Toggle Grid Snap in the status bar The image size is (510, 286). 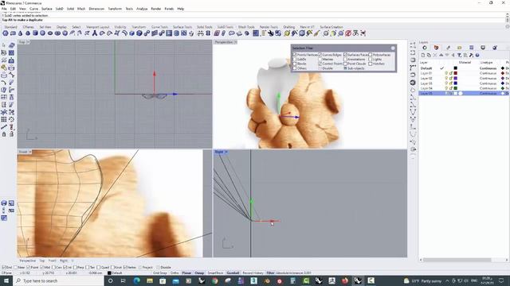point(159,273)
